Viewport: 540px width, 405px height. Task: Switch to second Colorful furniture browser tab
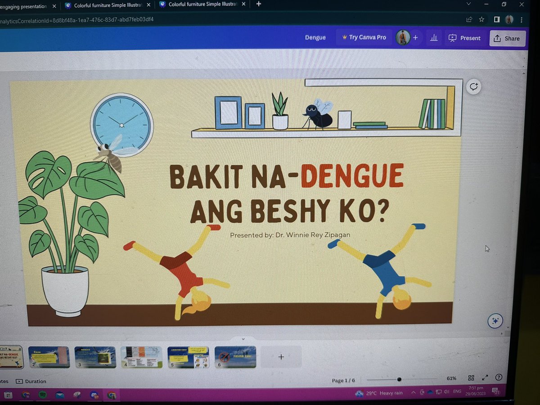[x=107, y=5]
